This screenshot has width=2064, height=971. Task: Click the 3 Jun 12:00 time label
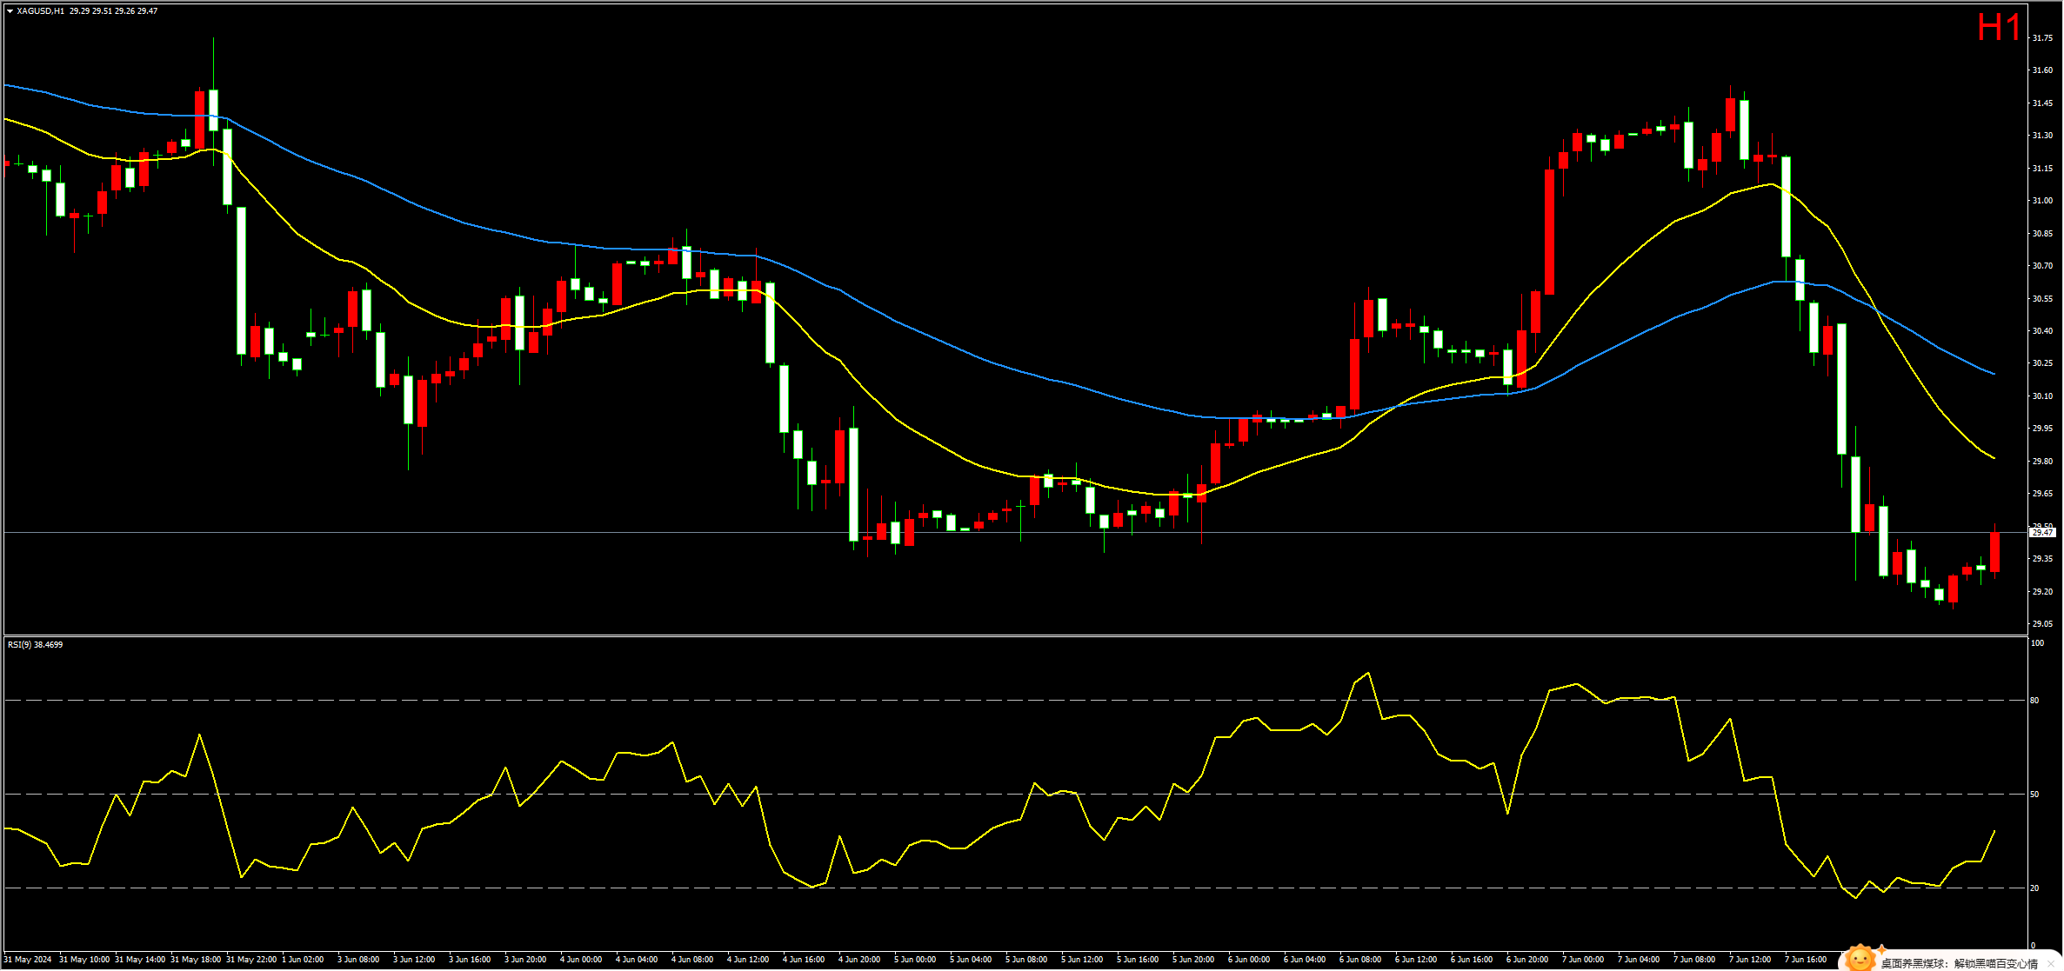[414, 960]
